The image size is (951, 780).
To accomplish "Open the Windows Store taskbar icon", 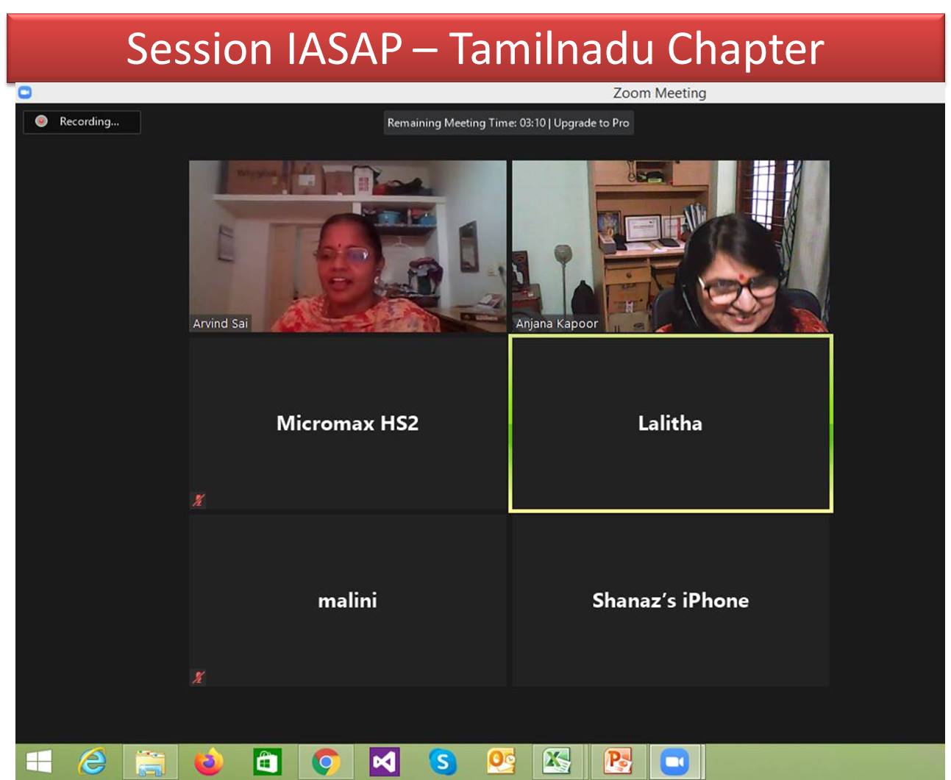I will tap(267, 762).
